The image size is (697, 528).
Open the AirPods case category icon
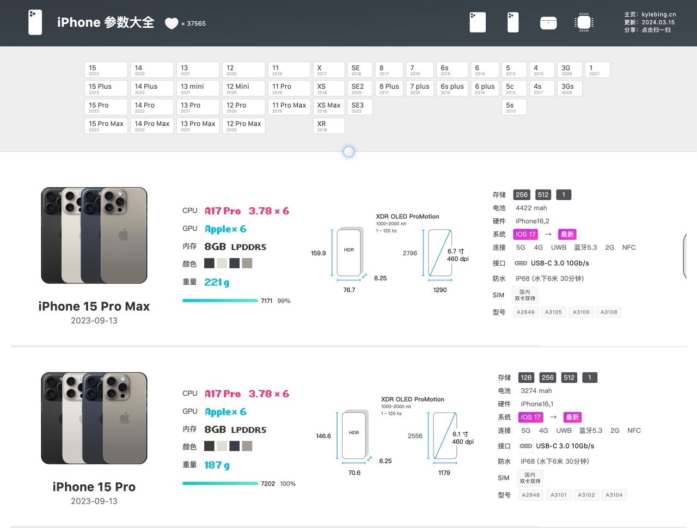[548, 23]
